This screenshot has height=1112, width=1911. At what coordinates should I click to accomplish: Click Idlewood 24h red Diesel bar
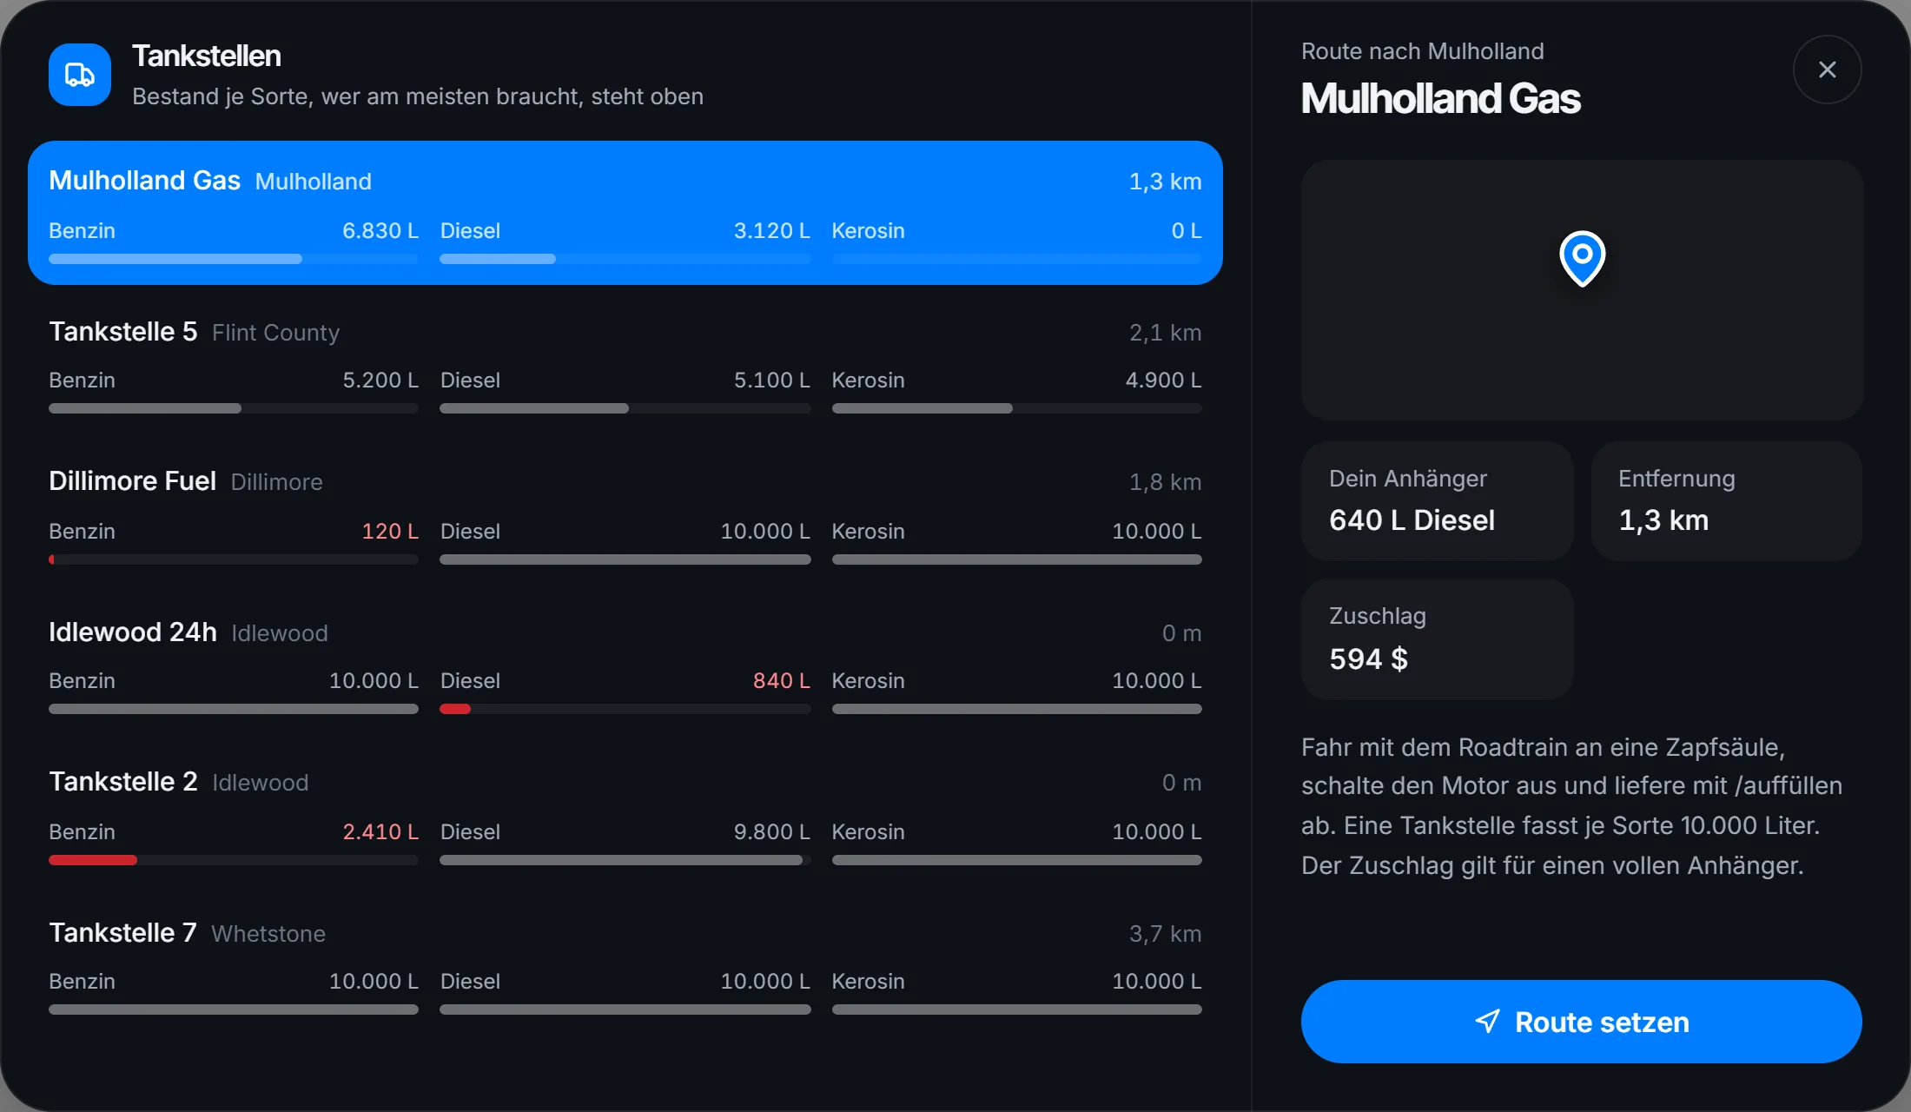(x=625, y=709)
